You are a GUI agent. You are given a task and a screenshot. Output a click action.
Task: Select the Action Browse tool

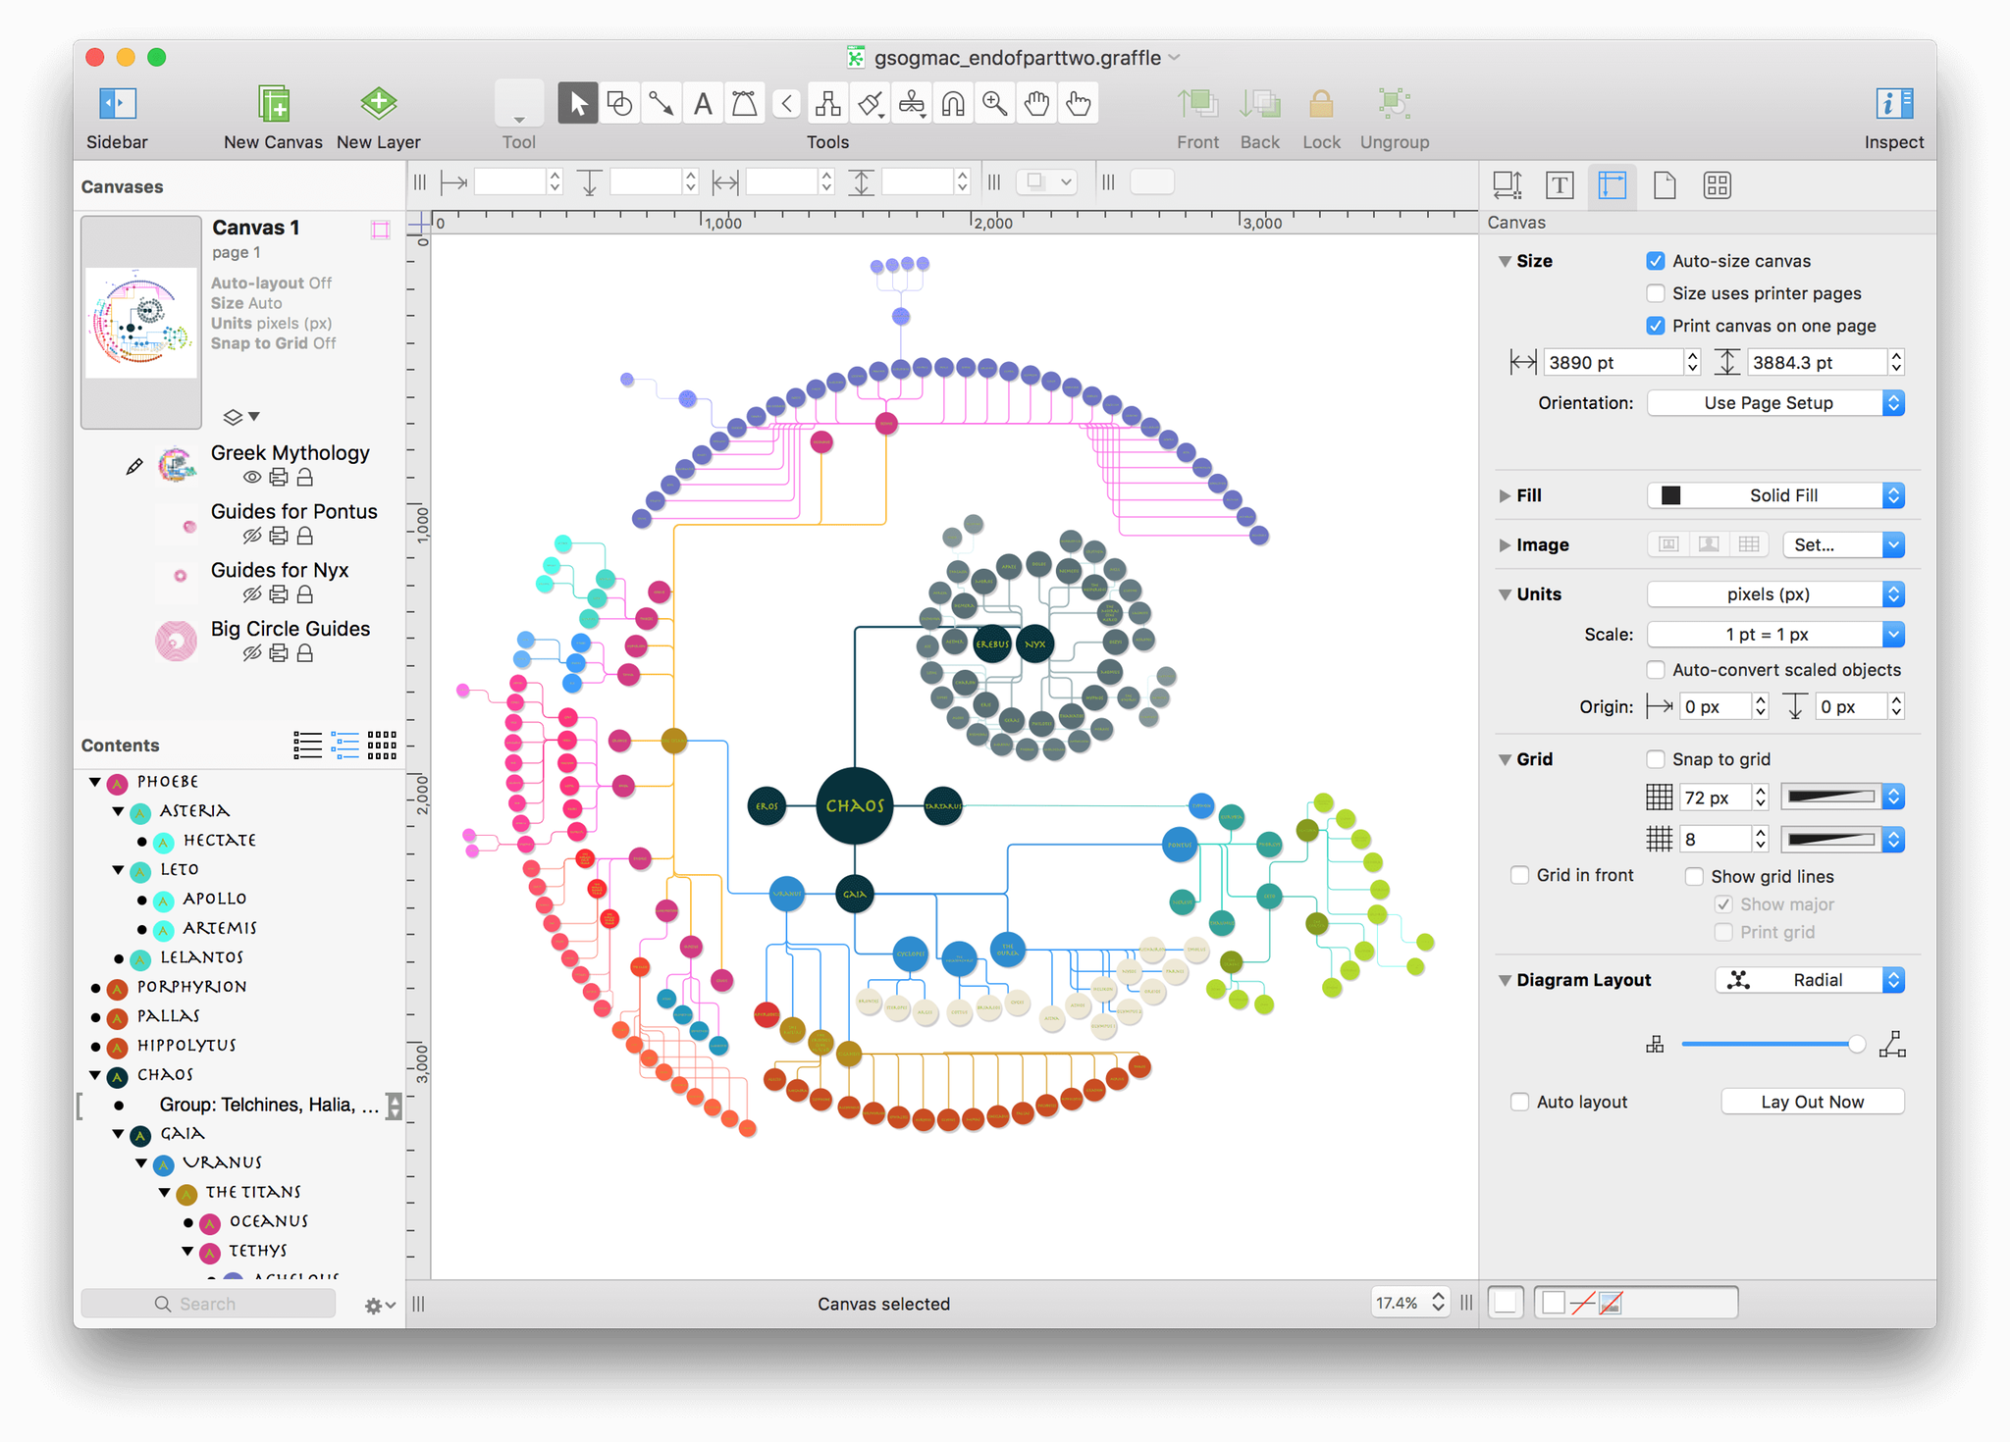click(x=1078, y=104)
